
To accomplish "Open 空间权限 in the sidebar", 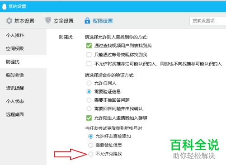I will tap(24, 48).
